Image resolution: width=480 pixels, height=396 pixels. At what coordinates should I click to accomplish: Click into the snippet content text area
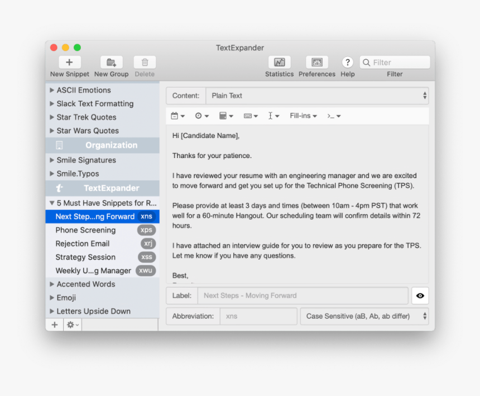pyautogui.click(x=297, y=204)
